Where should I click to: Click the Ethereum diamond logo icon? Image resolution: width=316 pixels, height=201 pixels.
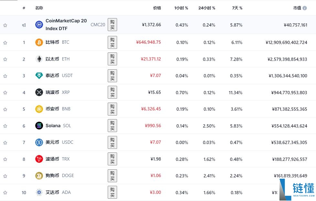[x=39, y=59]
